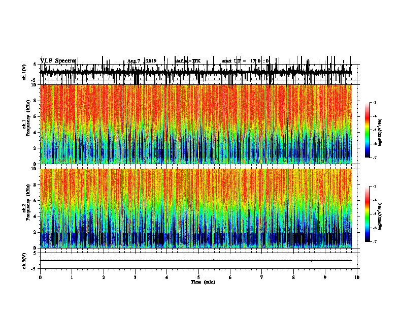Click the '0' tick on the time axis
The image size is (402, 311).
point(40,277)
